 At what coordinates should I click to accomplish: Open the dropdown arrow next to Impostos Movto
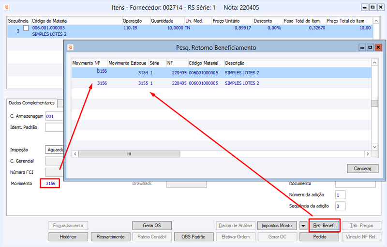click(303, 226)
